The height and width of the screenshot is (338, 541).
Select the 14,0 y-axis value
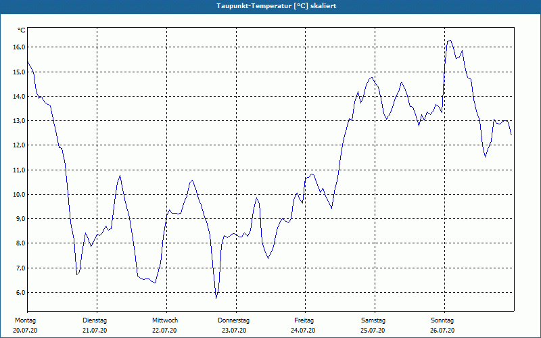[x=19, y=97]
